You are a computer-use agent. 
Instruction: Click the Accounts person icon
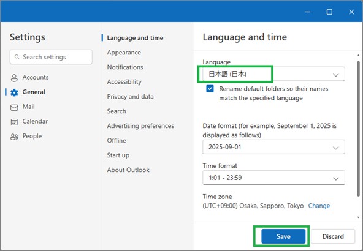[x=14, y=78]
